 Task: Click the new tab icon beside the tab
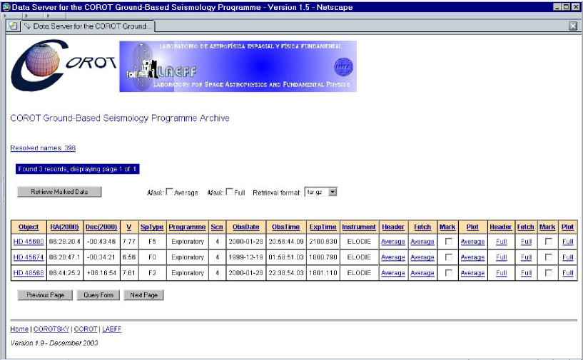point(13,26)
